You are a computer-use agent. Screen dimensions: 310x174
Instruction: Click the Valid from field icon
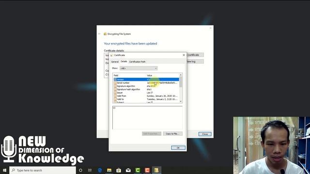click(x=115, y=96)
